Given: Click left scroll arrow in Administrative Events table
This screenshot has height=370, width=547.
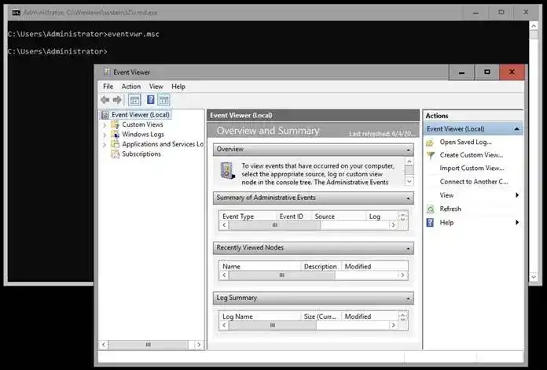Looking at the screenshot, I should click(224, 225).
